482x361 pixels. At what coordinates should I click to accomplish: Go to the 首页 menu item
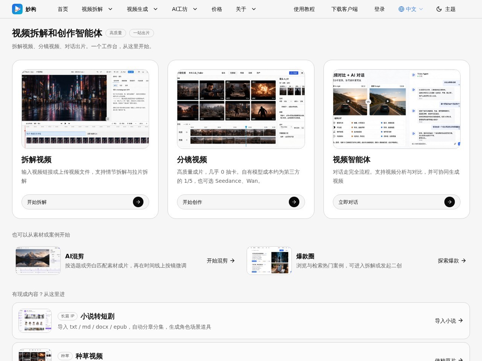pos(63,9)
